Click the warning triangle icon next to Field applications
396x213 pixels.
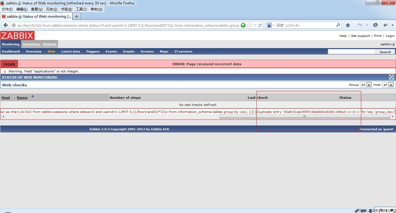5,71
